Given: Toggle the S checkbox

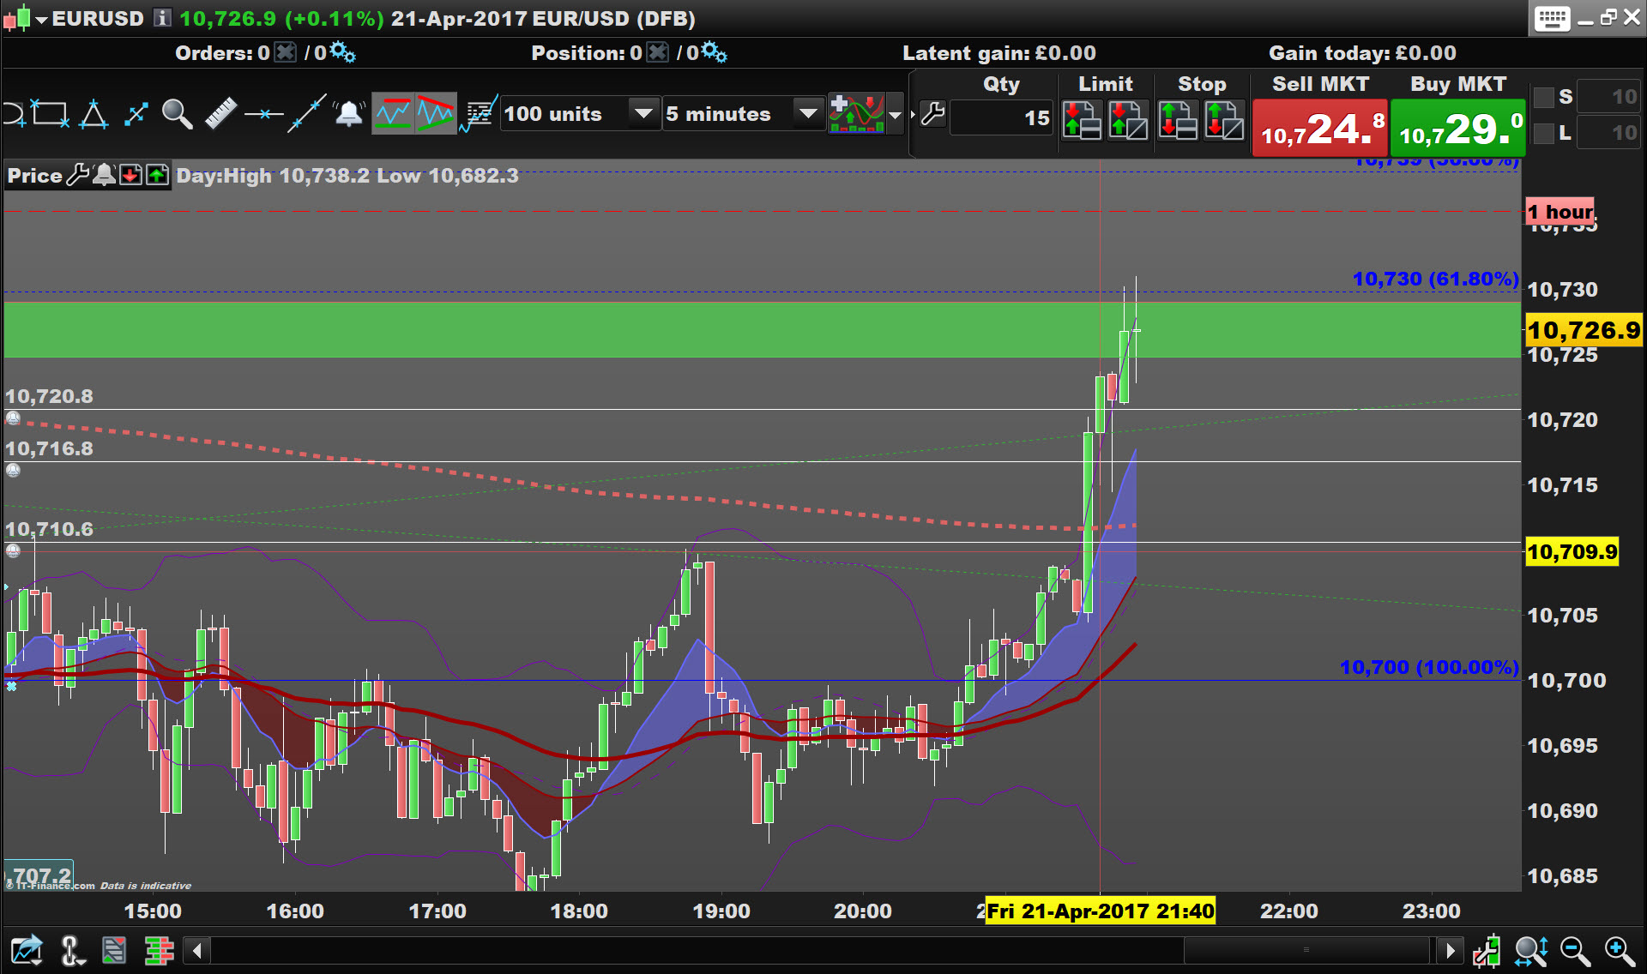Looking at the screenshot, I should coord(1543,97).
